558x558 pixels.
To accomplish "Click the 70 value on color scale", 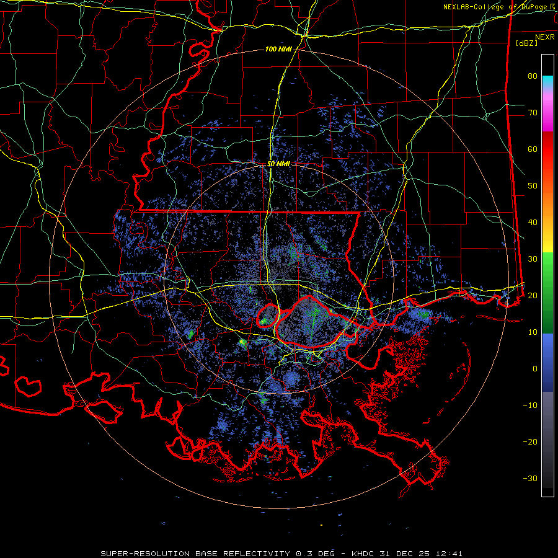I will click(x=533, y=112).
